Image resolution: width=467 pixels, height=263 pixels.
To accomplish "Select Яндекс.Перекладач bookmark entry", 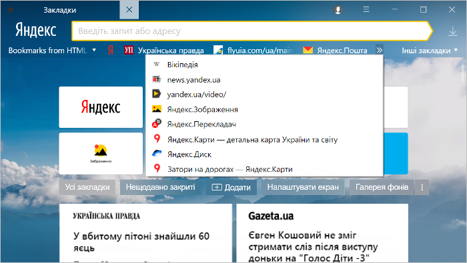I will (264, 125).
